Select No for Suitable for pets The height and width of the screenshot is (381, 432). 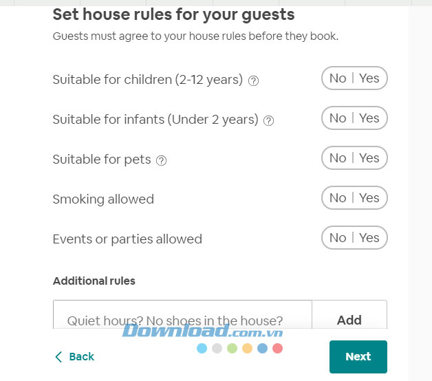(x=338, y=158)
